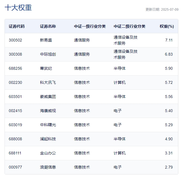Click security code 688111
Image resolution: width=184 pixels, height=177 pixels.
pos(15,153)
